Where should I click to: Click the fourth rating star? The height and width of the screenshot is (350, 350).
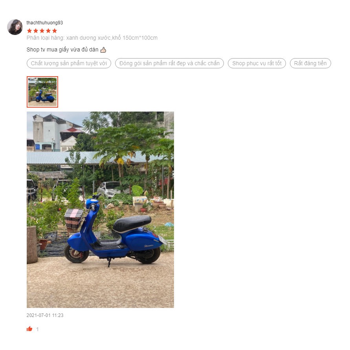point(48,31)
